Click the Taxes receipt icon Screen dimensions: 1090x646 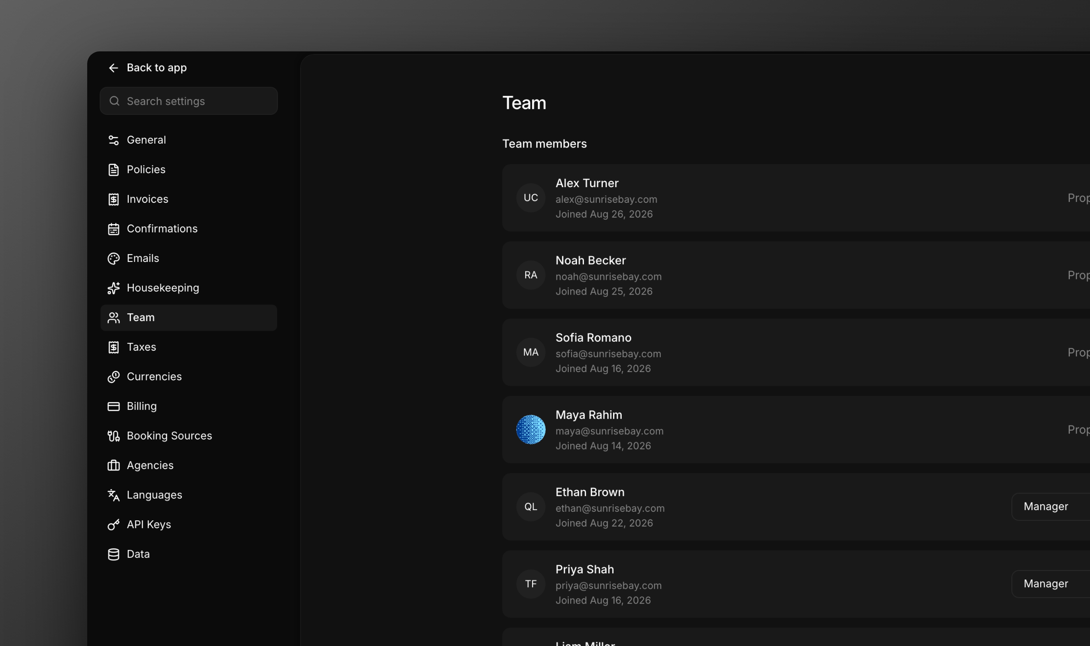pyautogui.click(x=113, y=348)
